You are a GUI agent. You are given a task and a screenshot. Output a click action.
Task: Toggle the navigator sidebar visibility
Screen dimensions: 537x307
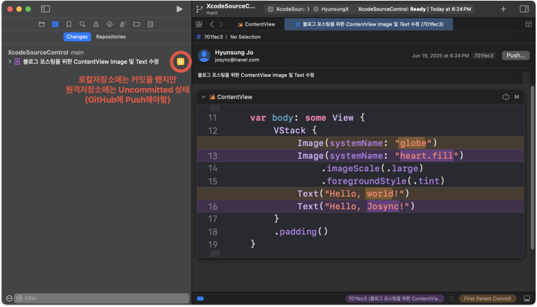[45, 9]
